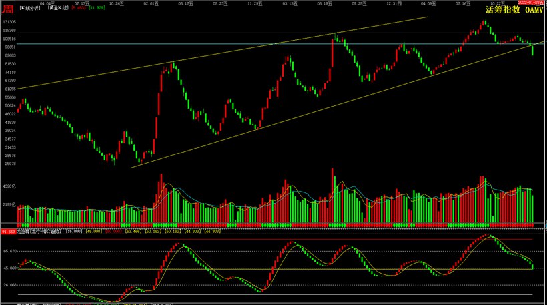Click the 4398亿 volume axis label
This screenshot has height=305, width=547.
click(9, 186)
